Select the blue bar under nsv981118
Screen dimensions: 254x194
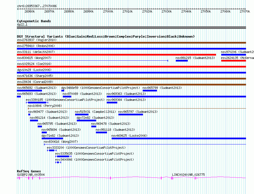click(x=102, y=132)
